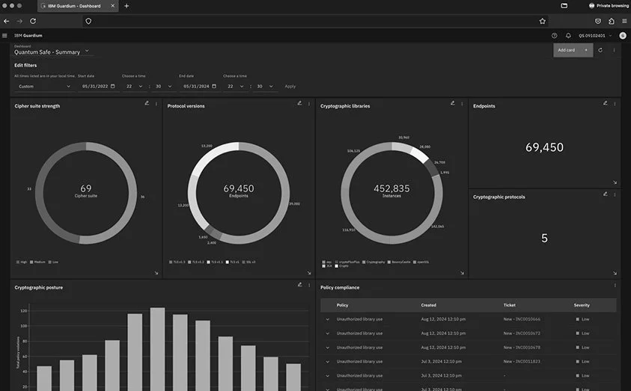631x391 pixels.
Task: Sort the table by the Created column header
Action: (429, 305)
